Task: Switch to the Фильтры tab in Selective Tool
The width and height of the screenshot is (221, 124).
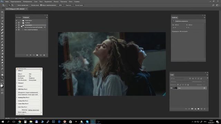Action: [x=25, y=110]
